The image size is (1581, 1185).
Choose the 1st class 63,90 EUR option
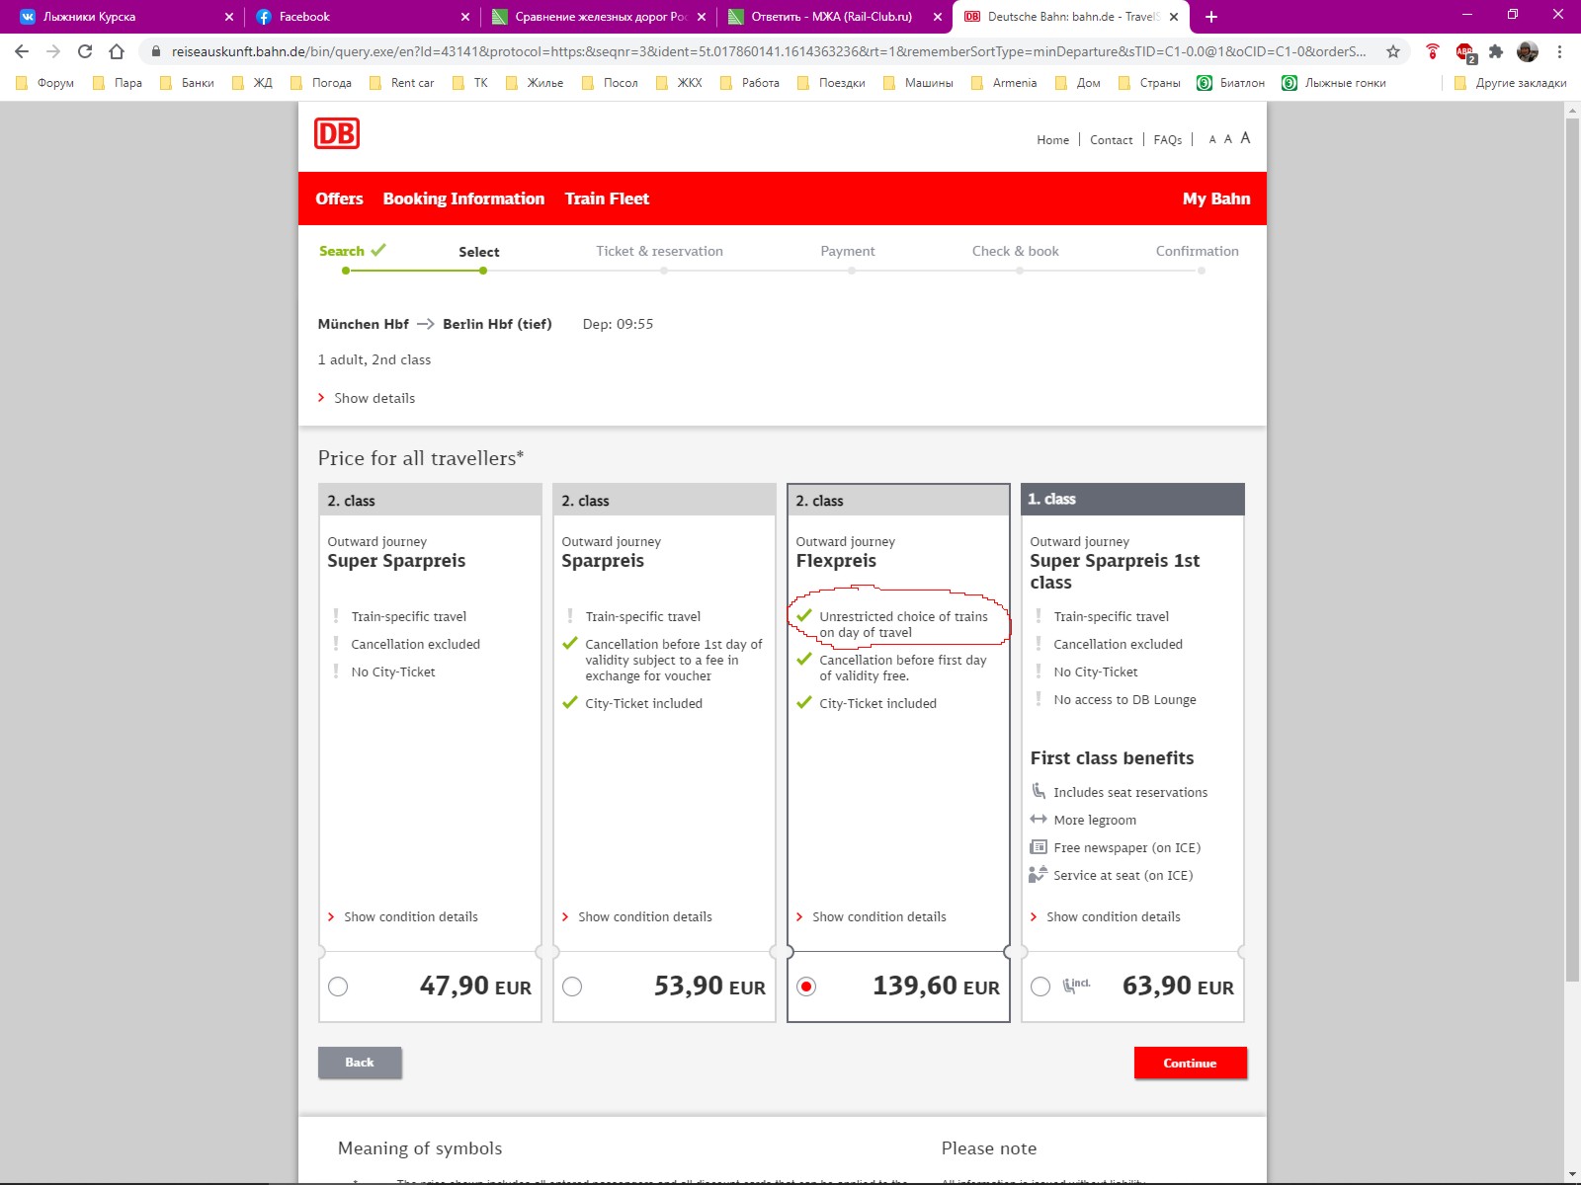[1040, 987]
